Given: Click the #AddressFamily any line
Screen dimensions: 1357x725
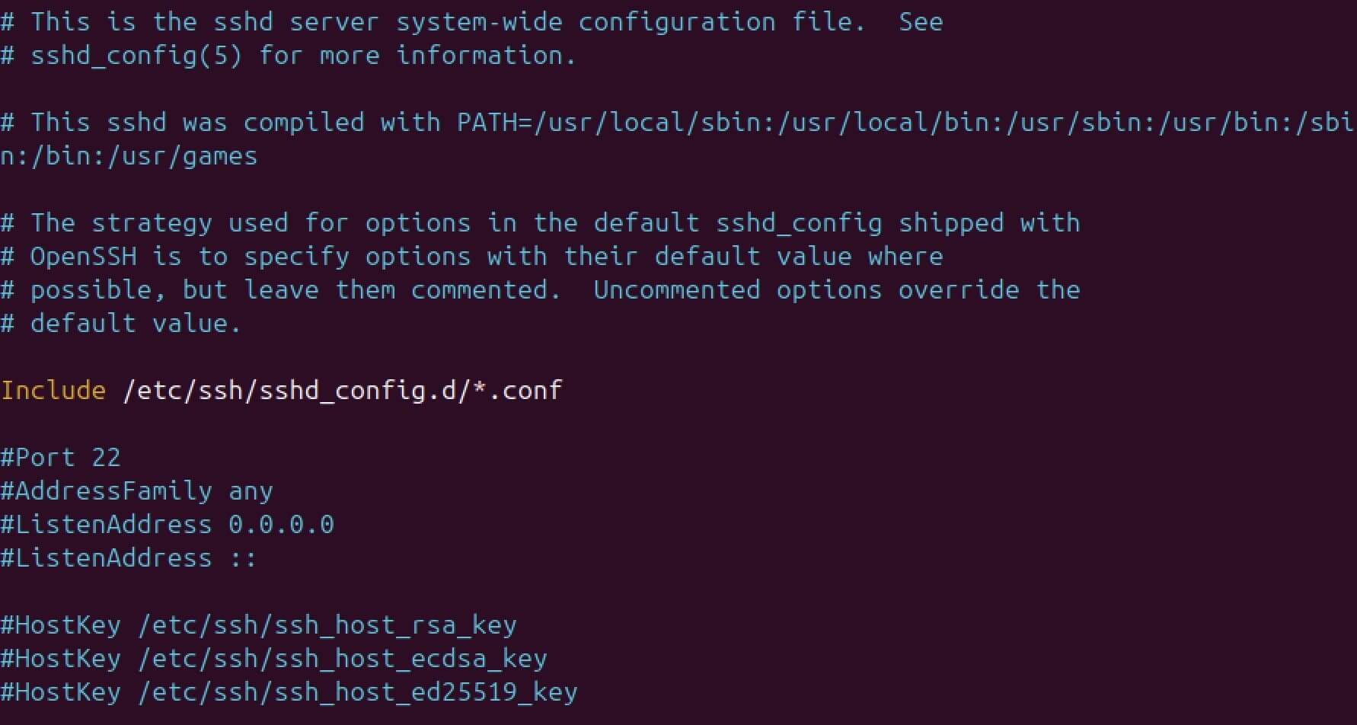Looking at the screenshot, I should [136, 490].
